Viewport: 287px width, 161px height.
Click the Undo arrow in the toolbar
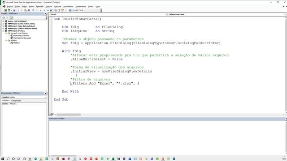tap(33, 10)
